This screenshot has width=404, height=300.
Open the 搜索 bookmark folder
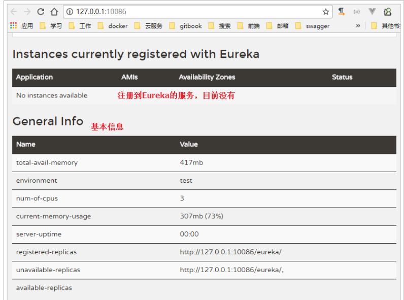pos(220,26)
